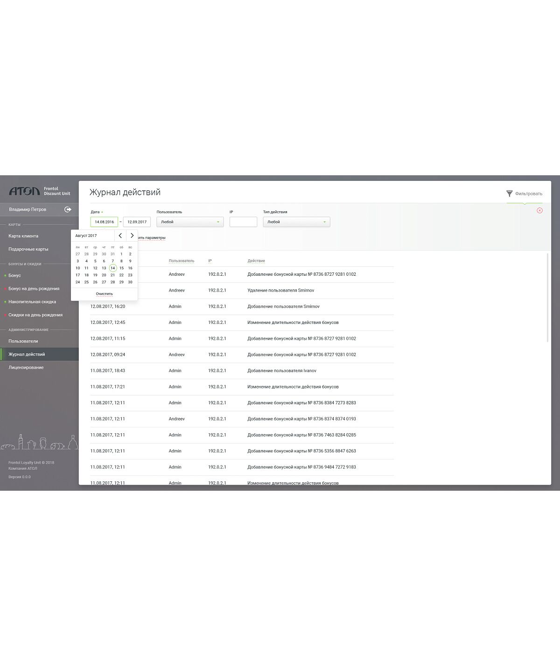This screenshot has height=666, width=560.
Task: Sort table by Действие column header
Action: 256,261
